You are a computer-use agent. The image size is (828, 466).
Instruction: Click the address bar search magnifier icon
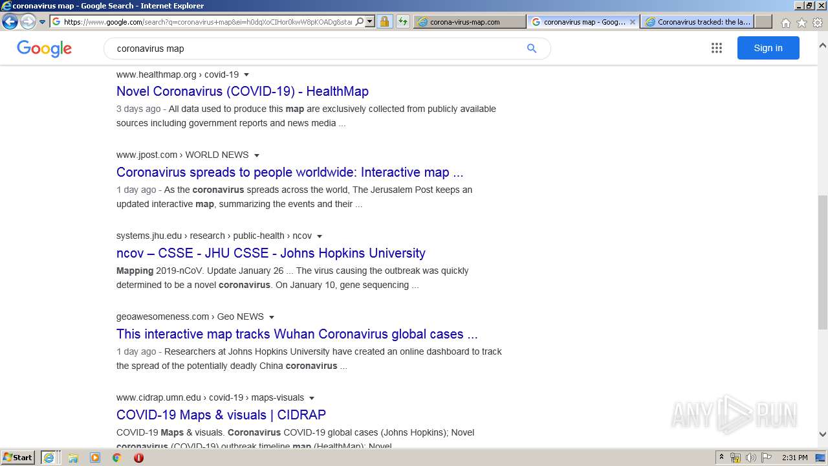pyautogui.click(x=360, y=21)
